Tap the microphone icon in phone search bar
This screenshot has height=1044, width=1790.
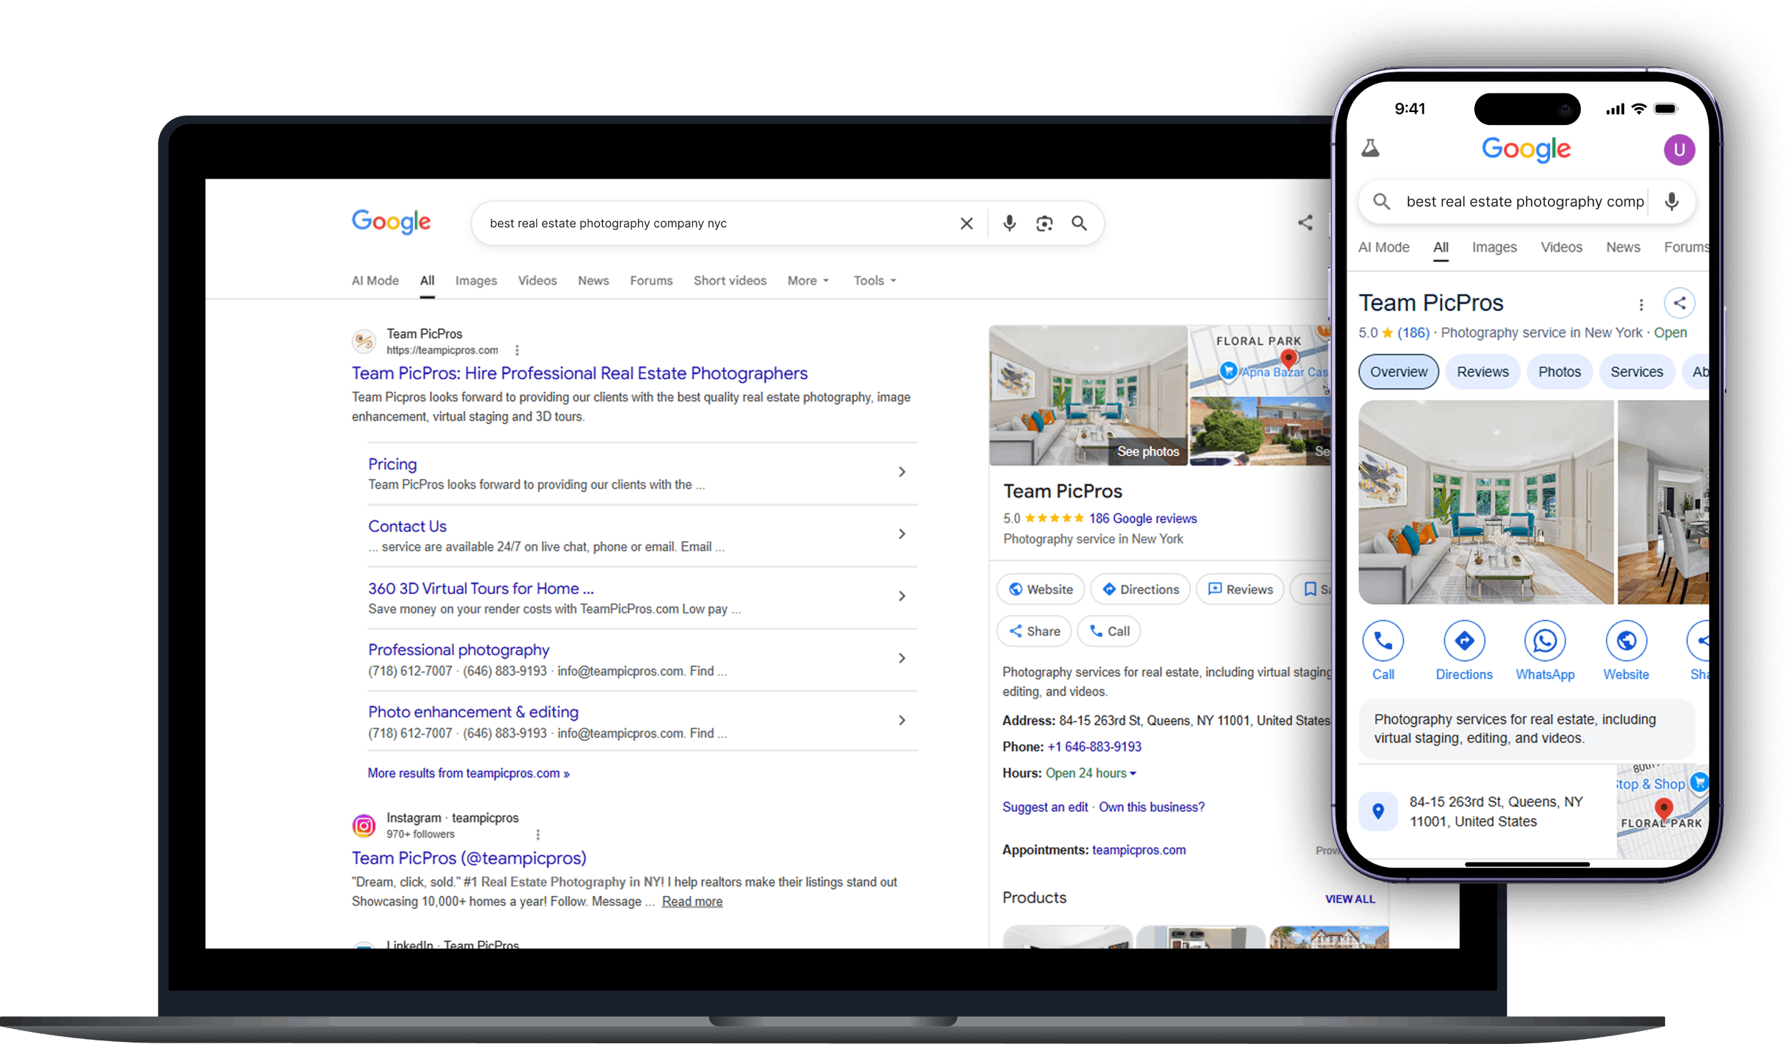[1671, 202]
